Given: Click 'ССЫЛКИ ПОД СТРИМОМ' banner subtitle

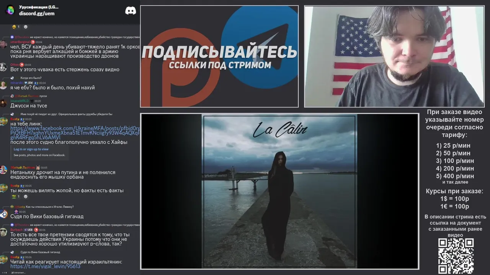Looking at the screenshot, I should click(x=220, y=65).
